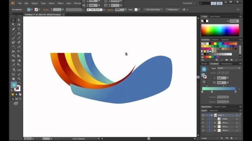Image resolution: width=252 pixels, height=141 pixels.
Task: Select the Type tool
Action: pos(19,29)
